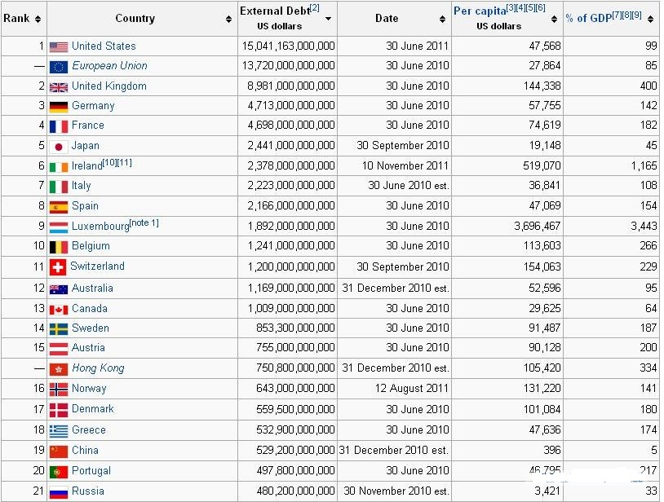This screenshot has width=664, height=502.
Task: Sort by Per capita column arrows
Action: coord(554,19)
